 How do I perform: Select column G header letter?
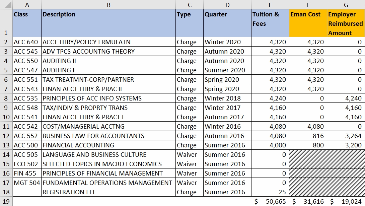346,5
